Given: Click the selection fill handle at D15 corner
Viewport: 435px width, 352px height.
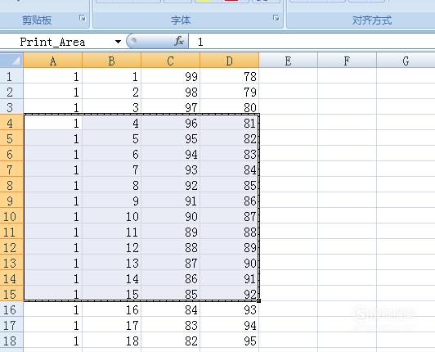Looking at the screenshot, I should tap(259, 301).
